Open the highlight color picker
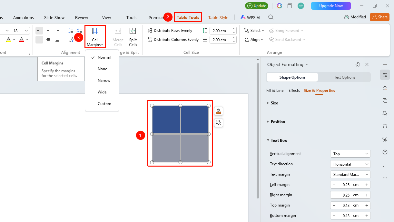 14,40
